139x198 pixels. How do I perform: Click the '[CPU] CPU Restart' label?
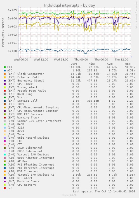[x=22, y=185]
